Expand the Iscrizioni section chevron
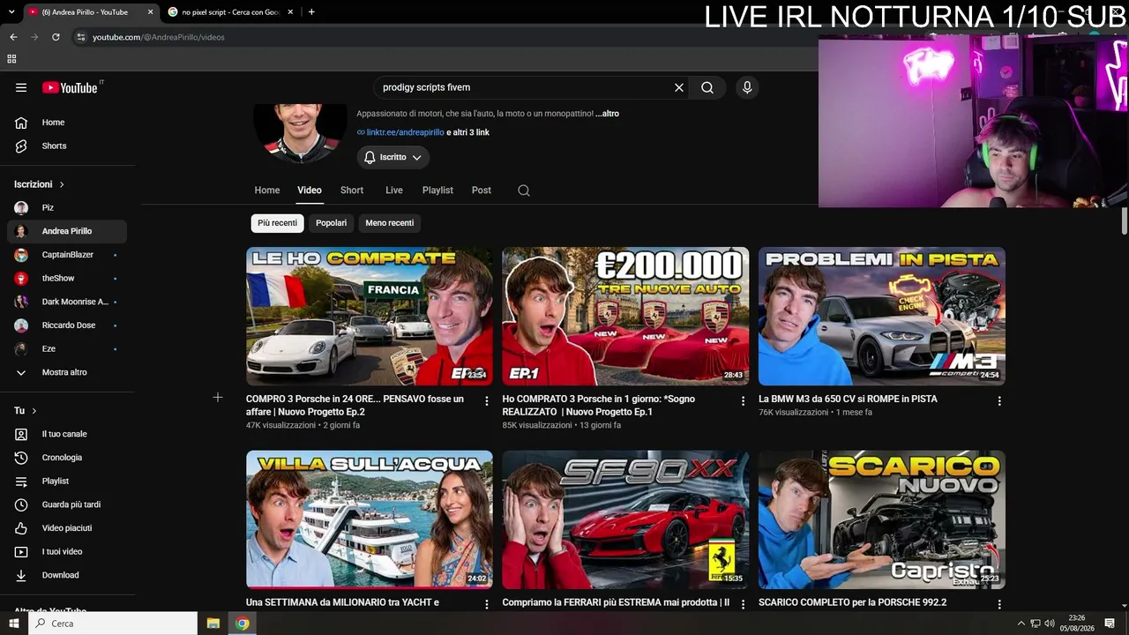Image resolution: width=1129 pixels, height=635 pixels. [x=62, y=184]
